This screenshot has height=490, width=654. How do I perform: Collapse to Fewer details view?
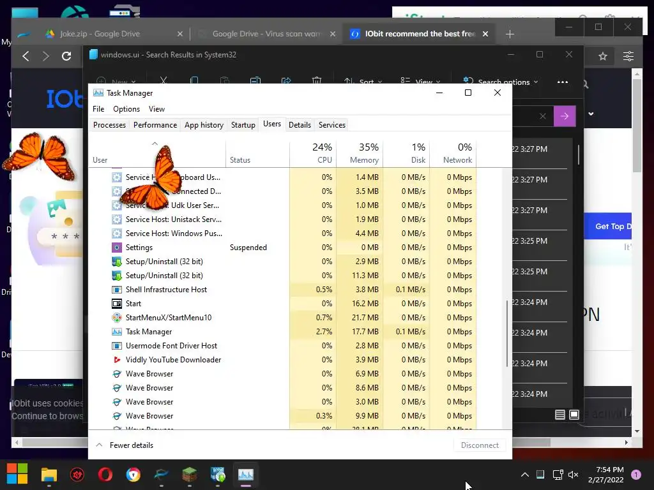pyautogui.click(x=125, y=445)
